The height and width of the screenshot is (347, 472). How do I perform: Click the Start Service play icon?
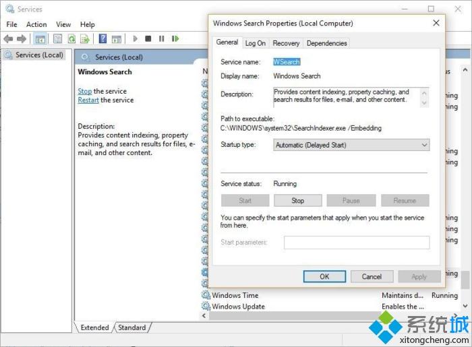(x=135, y=38)
